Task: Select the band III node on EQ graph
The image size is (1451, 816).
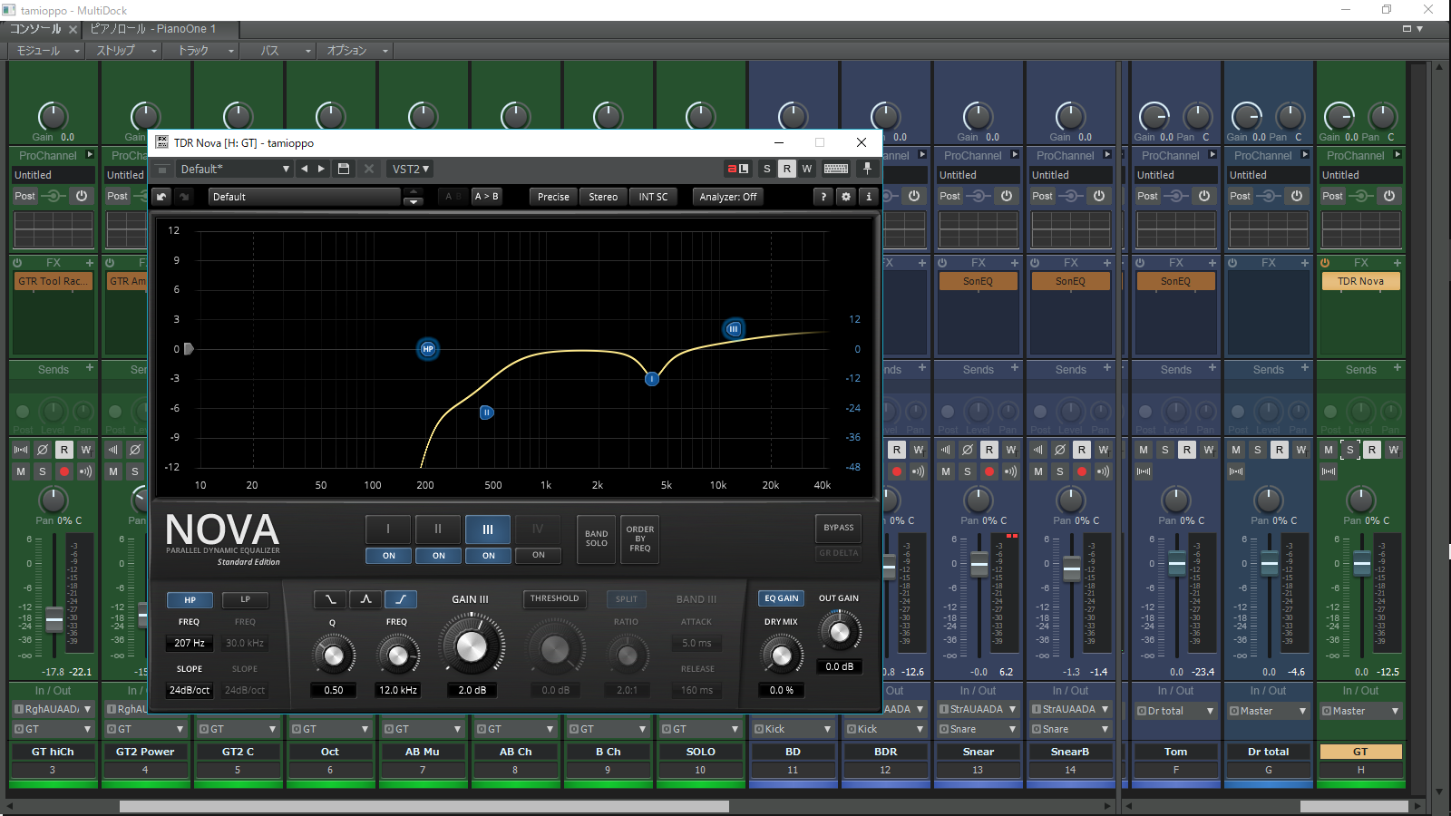Action: (734, 329)
